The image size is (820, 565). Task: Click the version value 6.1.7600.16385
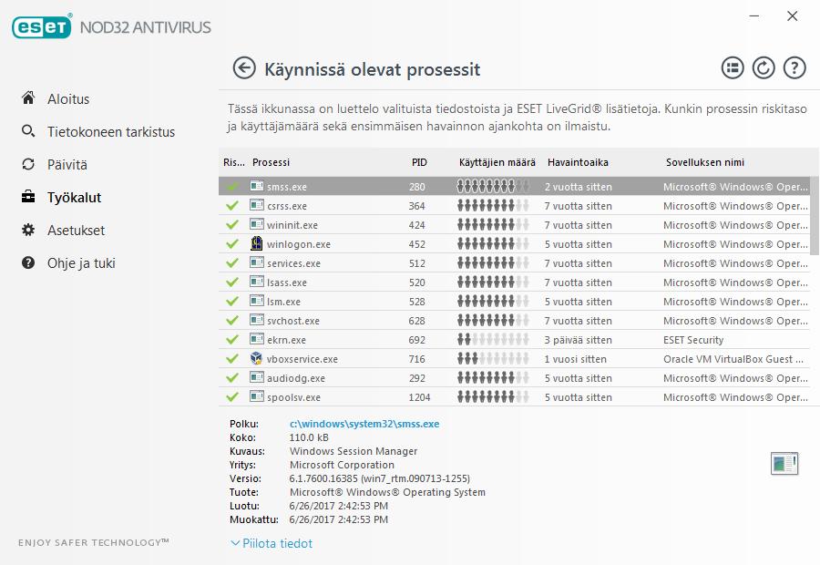380,478
